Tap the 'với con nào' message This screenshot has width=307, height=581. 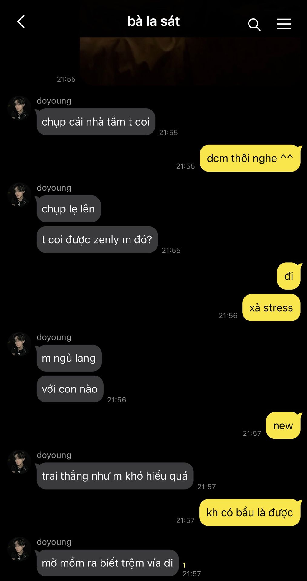pyautogui.click(x=70, y=389)
